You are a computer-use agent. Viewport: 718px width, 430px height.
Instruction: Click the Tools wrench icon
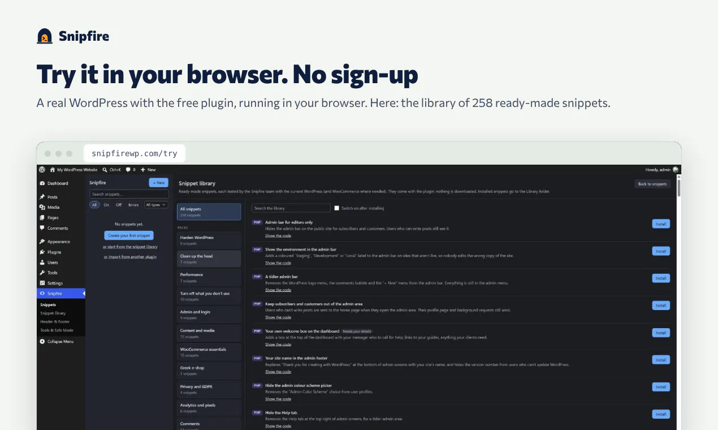[42, 273]
